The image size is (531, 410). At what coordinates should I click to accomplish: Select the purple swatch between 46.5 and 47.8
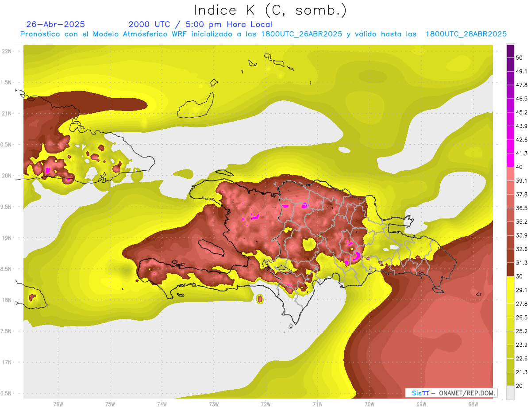510,92
